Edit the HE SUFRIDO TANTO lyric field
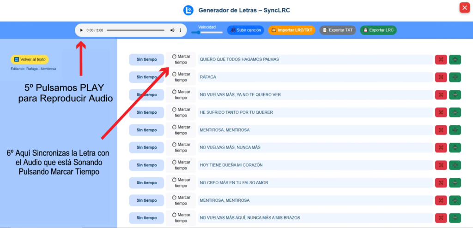This screenshot has width=473, height=228. (314, 112)
